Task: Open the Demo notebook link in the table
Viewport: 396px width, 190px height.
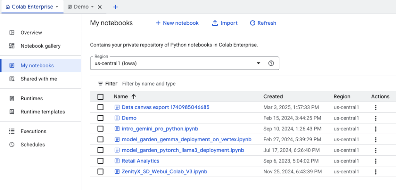Action: click(x=129, y=118)
